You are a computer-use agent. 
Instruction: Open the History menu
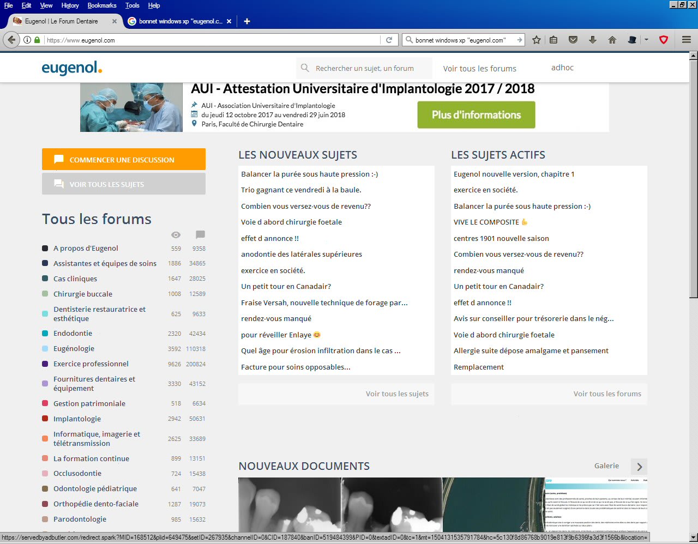70,5
